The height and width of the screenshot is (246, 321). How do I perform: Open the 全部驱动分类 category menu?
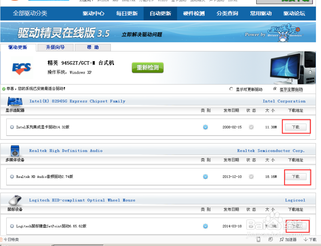[30, 13]
